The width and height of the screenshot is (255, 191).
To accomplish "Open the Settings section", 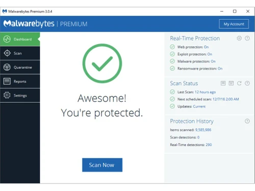I will 20,95.
